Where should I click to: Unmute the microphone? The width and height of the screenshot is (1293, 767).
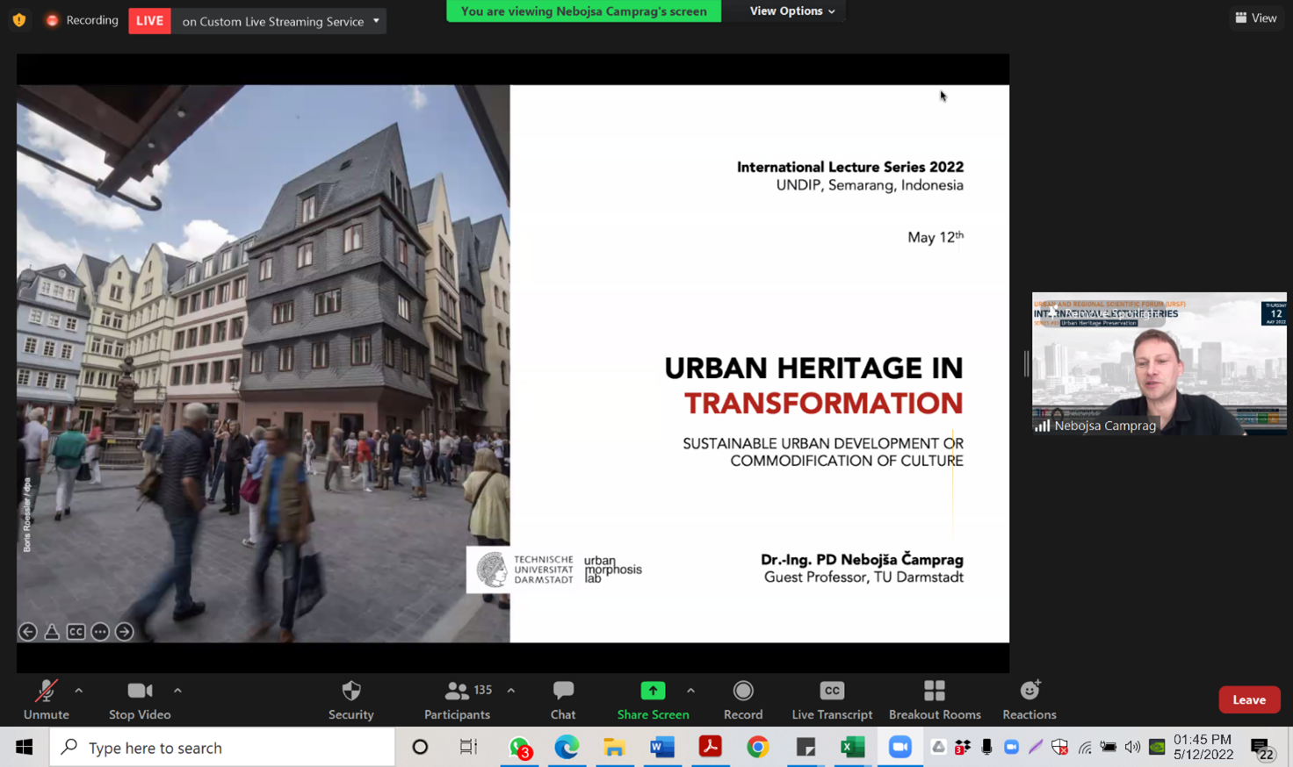pyautogui.click(x=46, y=699)
